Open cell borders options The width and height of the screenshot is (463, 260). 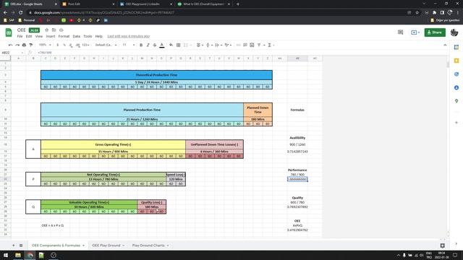179,45
